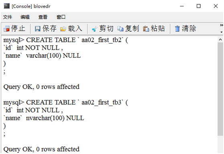Click the console icon in title bar

pyautogui.click(x=7, y=6)
